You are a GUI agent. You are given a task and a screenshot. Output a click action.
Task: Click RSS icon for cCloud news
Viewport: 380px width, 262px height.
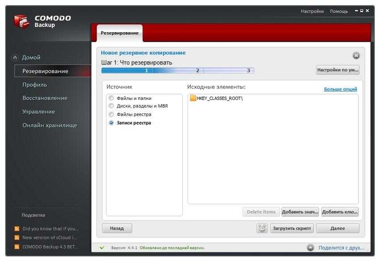(x=17, y=237)
